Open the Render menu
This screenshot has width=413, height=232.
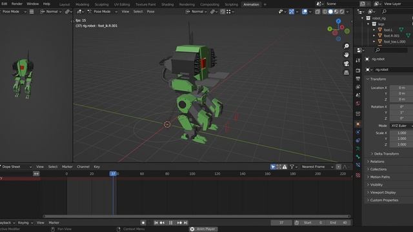click(x=17, y=4)
